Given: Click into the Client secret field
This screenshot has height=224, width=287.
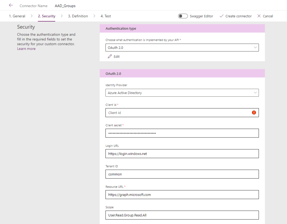Looking at the screenshot, I should pyautogui.click(x=182, y=133).
